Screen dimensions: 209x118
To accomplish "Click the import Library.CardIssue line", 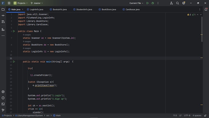I will point(33,25).
